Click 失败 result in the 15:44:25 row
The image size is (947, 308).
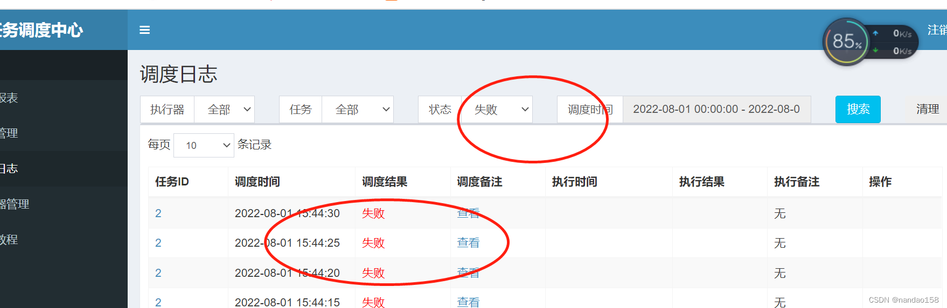point(373,243)
